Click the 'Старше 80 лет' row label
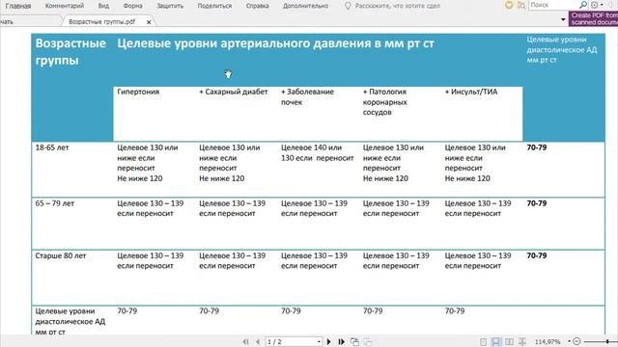 pyautogui.click(x=60, y=255)
